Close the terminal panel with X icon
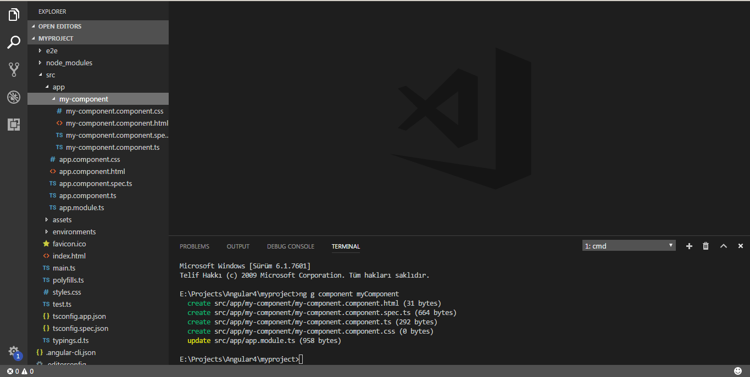Screen dimensions: 750x377 (741, 246)
